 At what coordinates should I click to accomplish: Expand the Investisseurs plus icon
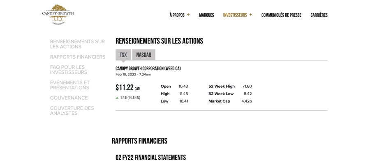coord(251,15)
